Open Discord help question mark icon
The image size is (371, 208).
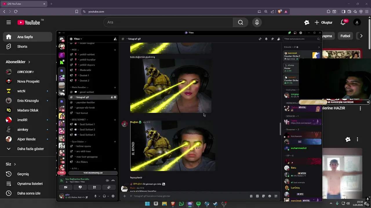pyautogui.click(x=301, y=33)
